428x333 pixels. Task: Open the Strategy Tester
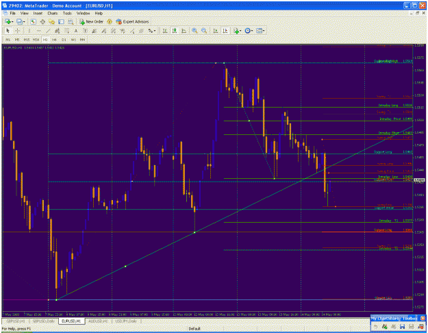(71, 21)
